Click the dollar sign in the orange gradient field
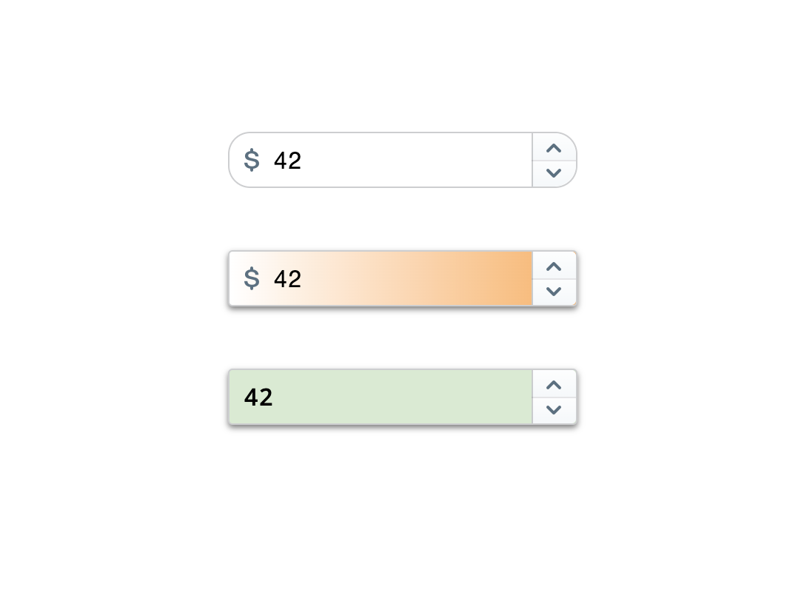This screenshot has width=804, height=601. tap(252, 278)
